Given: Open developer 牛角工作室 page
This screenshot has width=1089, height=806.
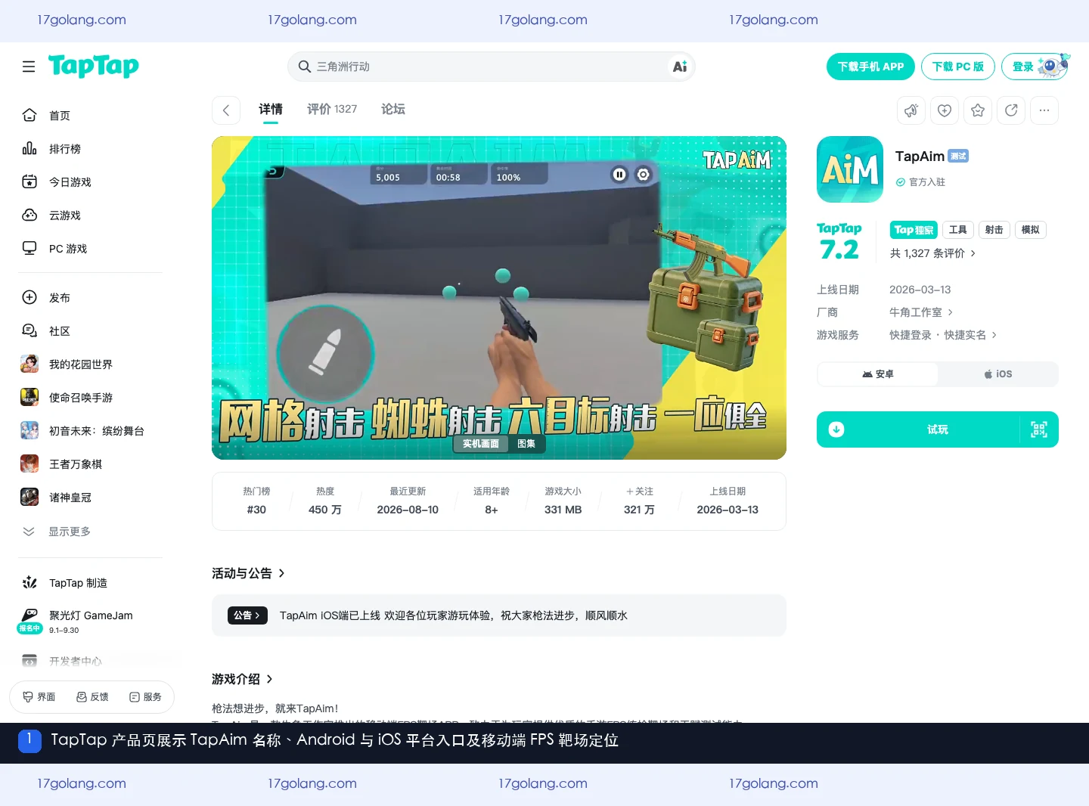Looking at the screenshot, I should coord(921,312).
